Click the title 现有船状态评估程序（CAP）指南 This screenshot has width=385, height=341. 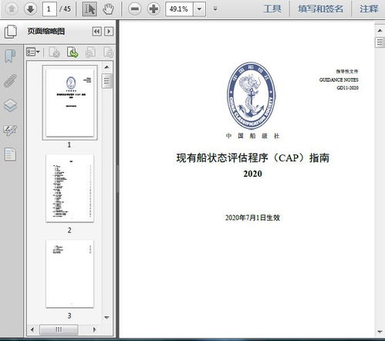click(253, 157)
